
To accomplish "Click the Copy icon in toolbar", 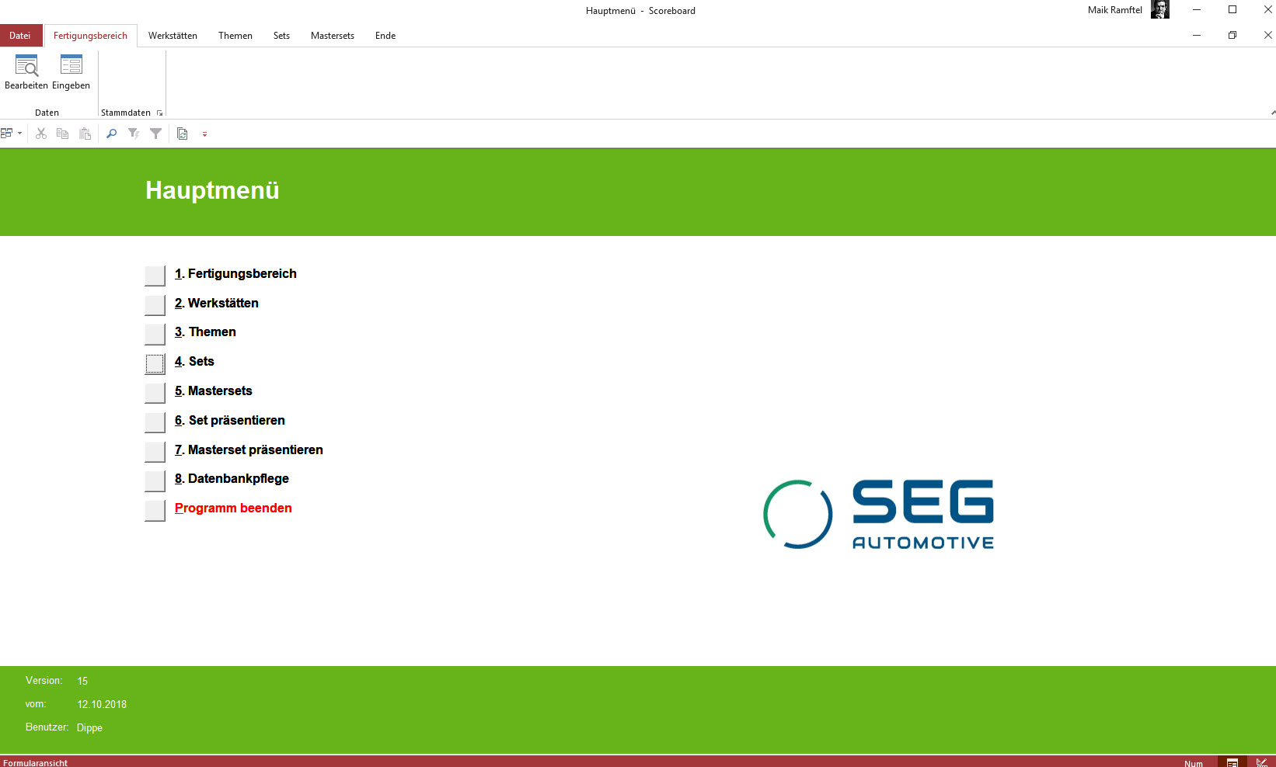I will pyautogui.click(x=63, y=134).
